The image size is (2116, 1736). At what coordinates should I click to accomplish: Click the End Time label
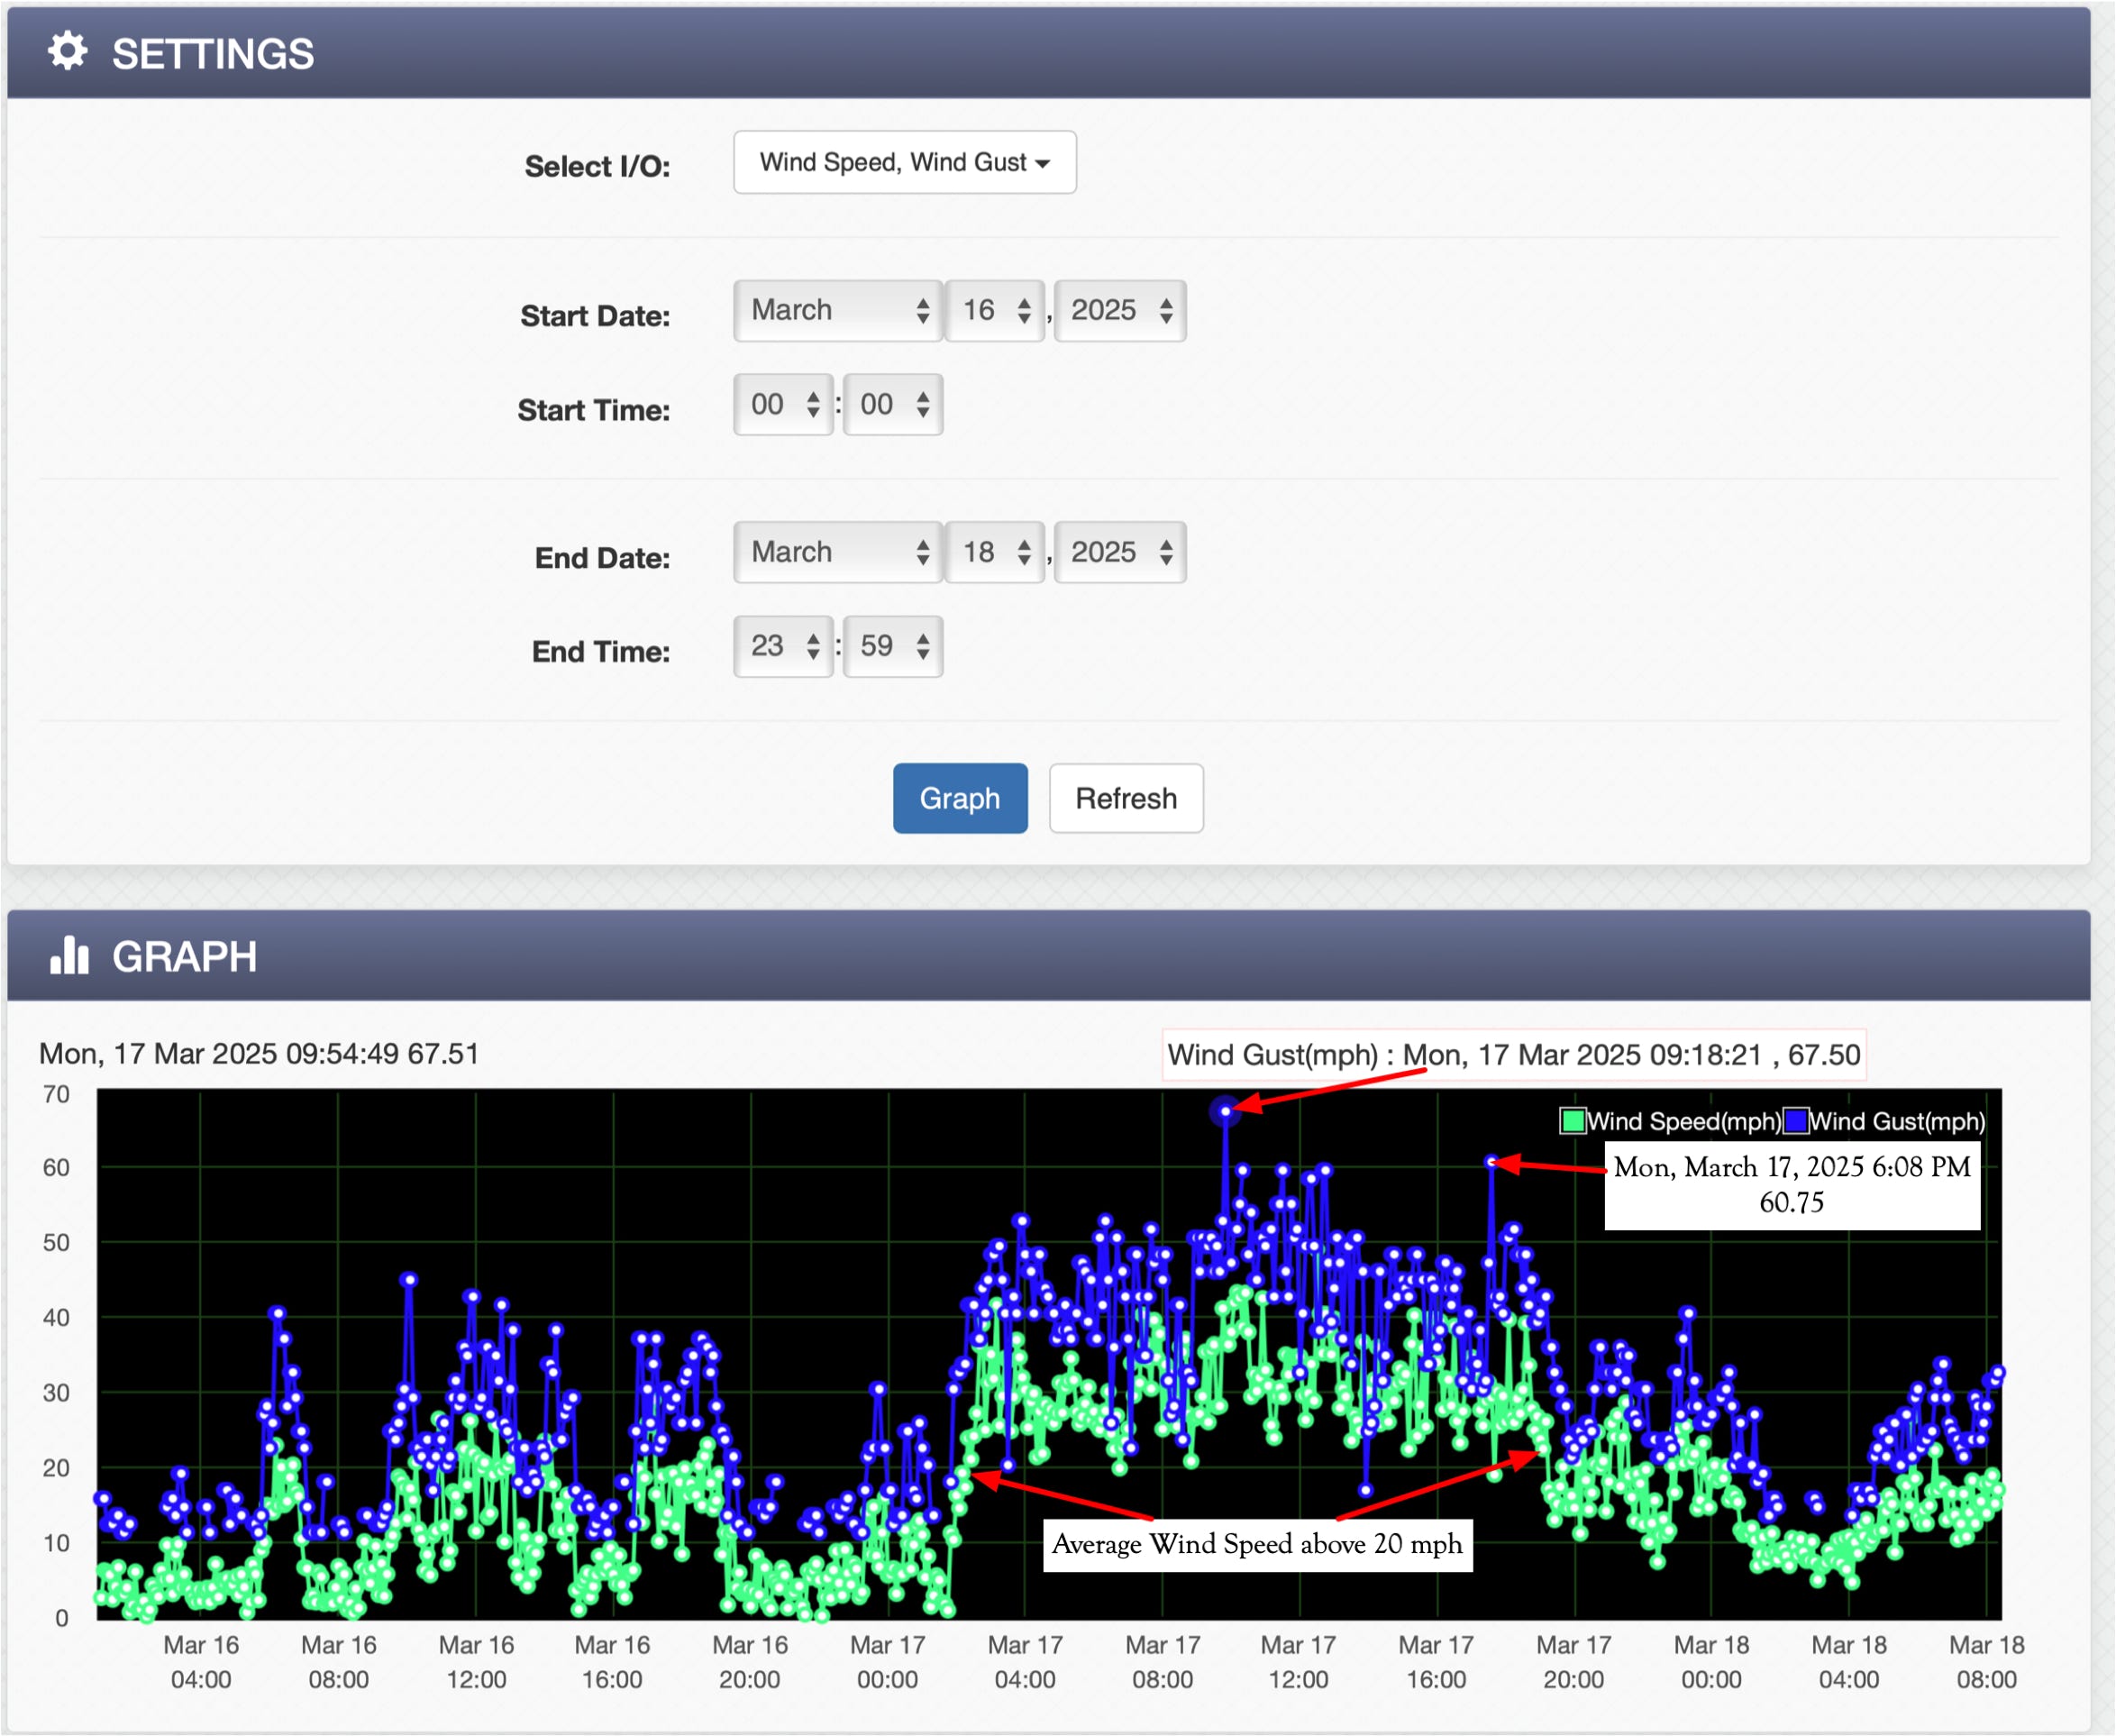tap(601, 652)
